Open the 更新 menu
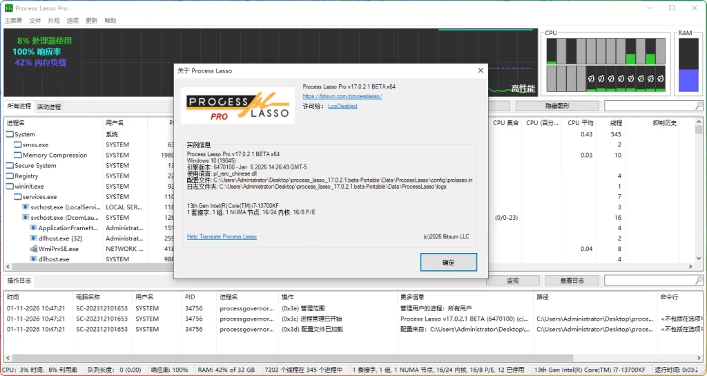 point(92,20)
